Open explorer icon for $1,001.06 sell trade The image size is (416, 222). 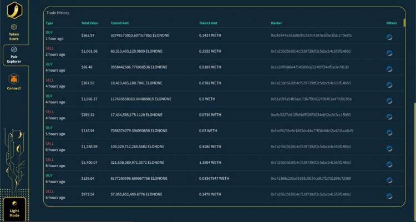[389, 53]
